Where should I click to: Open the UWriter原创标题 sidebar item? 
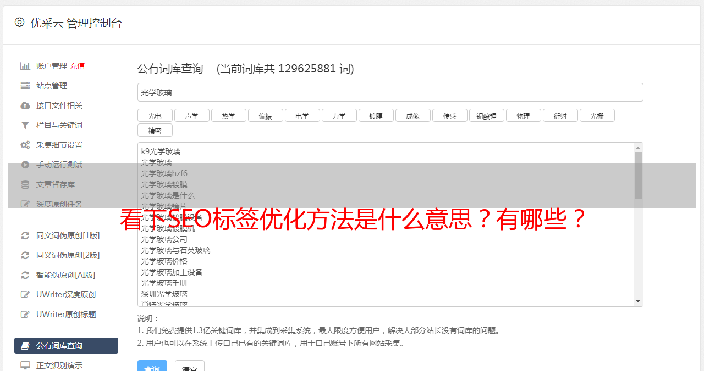coord(66,314)
